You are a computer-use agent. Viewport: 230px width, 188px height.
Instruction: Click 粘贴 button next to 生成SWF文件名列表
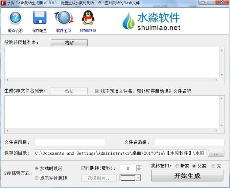click(x=69, y=91)
